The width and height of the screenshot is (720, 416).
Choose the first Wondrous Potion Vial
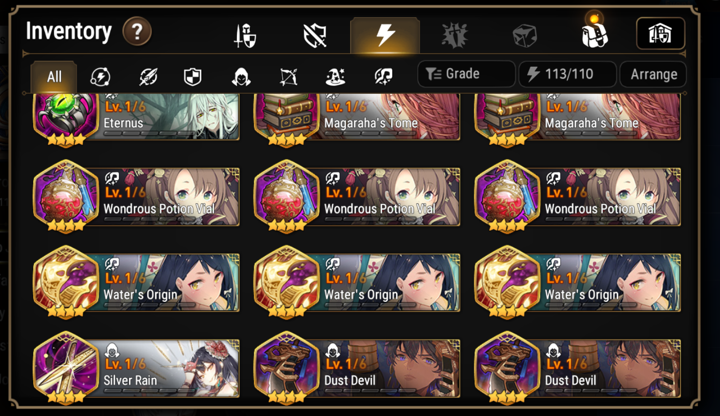[x=136, y=197]
